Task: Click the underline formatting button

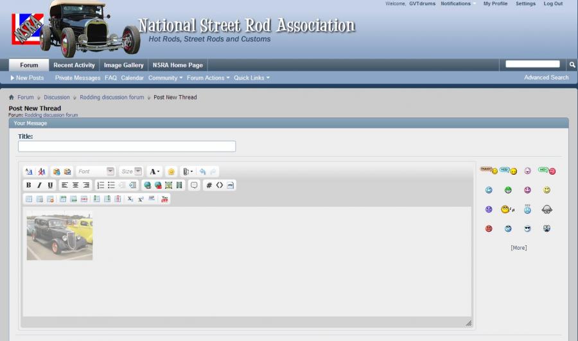Action: click(50, 185)
